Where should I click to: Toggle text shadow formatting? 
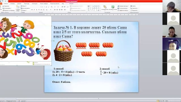(x=39, y=10)
